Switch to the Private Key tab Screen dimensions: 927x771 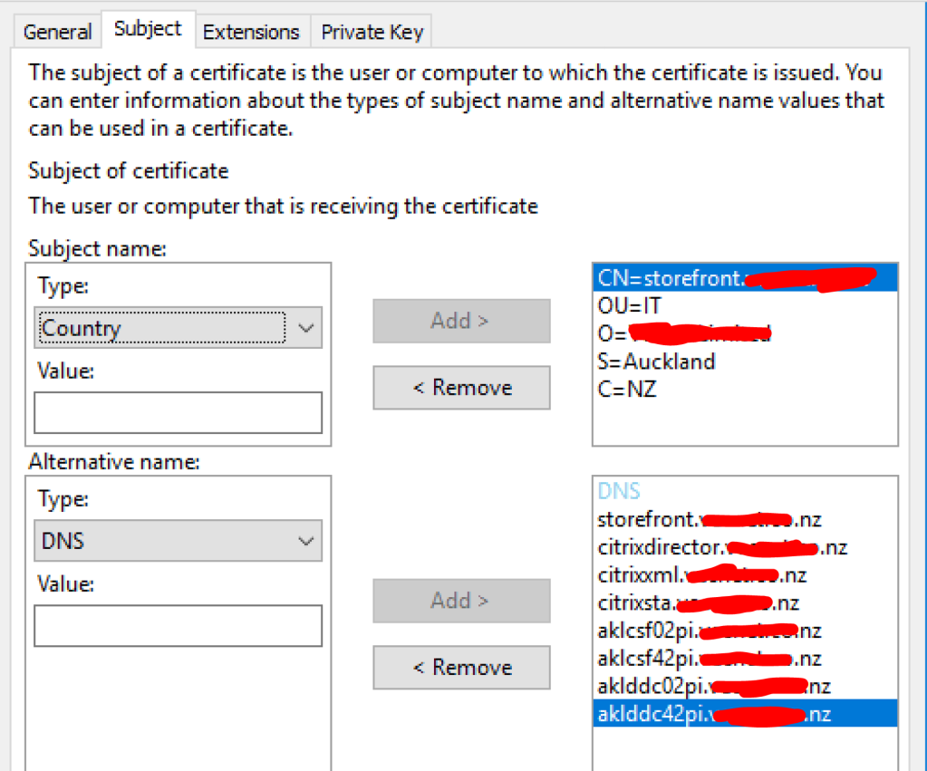click(371, 31)
